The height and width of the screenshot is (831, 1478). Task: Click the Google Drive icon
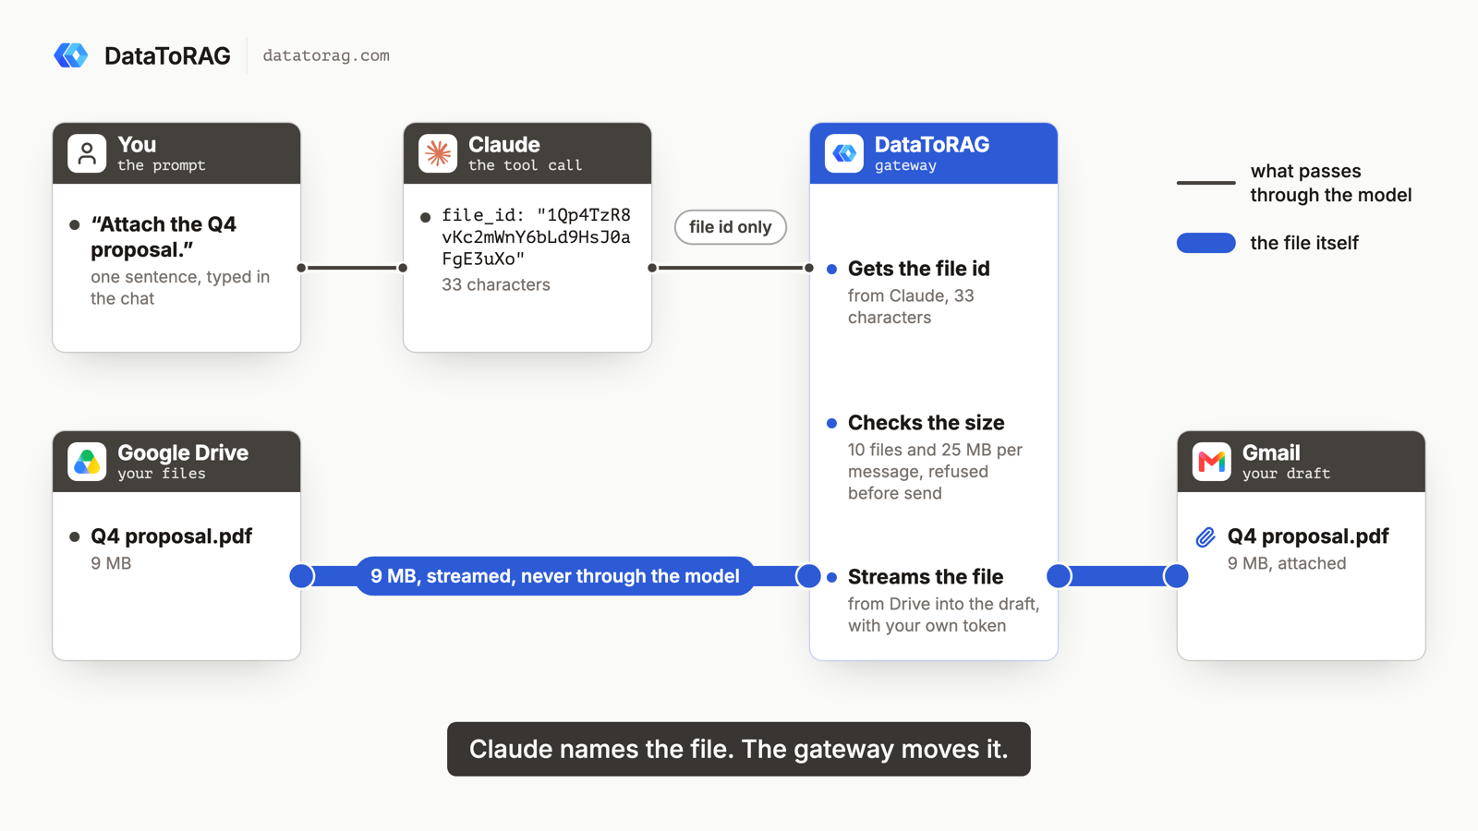[87, 462]
